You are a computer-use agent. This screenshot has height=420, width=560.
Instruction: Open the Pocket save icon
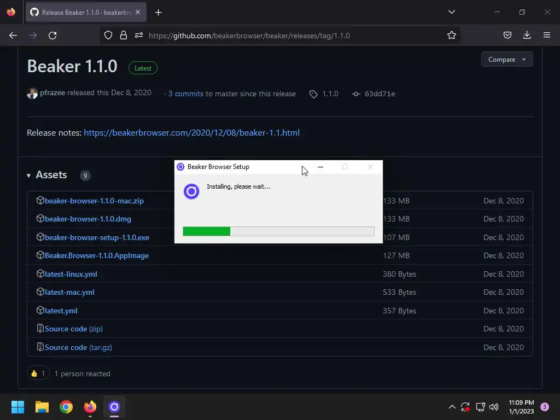(507, 35)
